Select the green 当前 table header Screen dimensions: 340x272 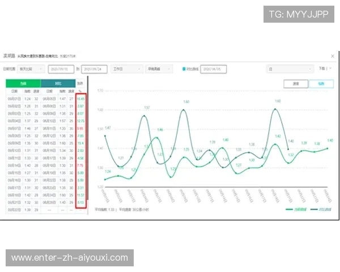click(23, 83)
